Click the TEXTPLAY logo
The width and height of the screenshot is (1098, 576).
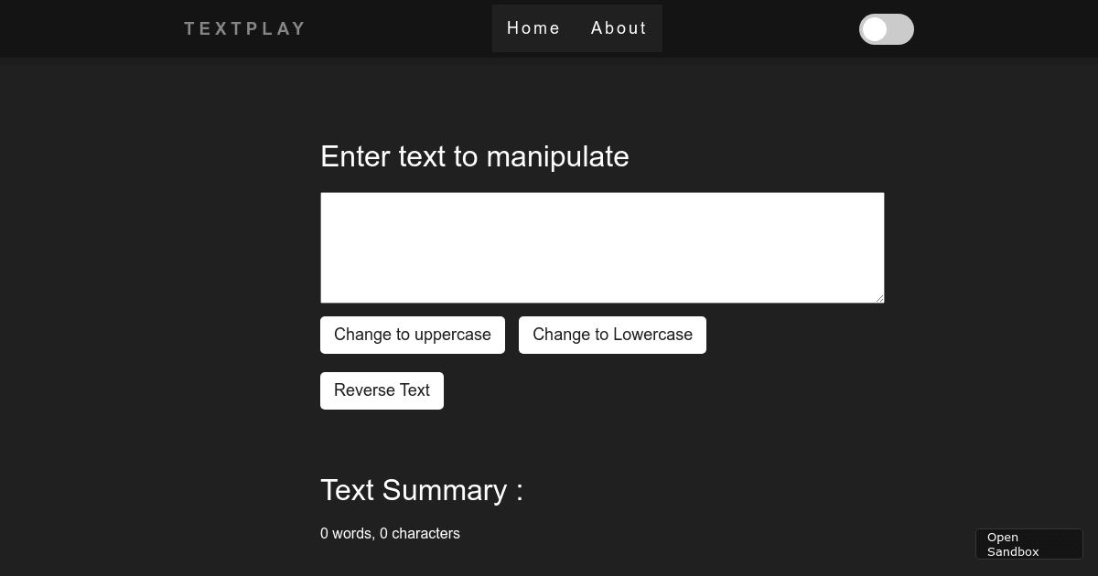coord(244,28)
